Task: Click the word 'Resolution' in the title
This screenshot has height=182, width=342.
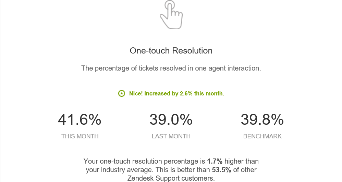Action: pyautogui.click(x=192, y=50)
